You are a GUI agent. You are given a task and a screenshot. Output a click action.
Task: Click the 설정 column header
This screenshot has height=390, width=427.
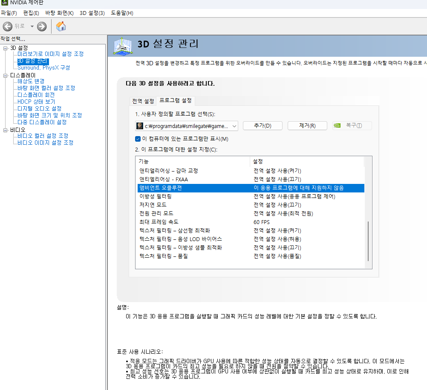click(307, 161)
